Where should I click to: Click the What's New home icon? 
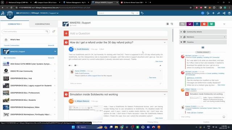(6, 40)
